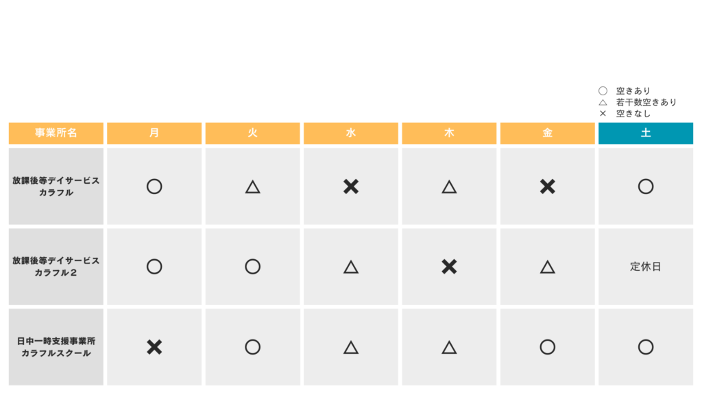Click the triangle icon for カラフル２ on Friday

point(547,267)
